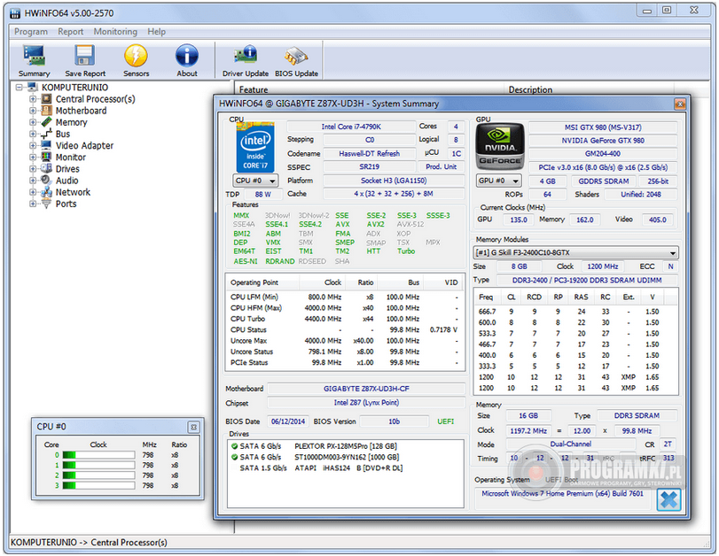The image size is (719, 556).
Task: Click the Ports tree icon
Action: (46, 204)
